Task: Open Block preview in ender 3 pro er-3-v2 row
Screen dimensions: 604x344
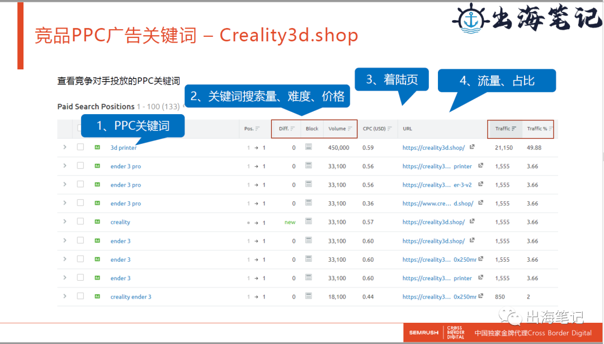Action: pyautogui.click(x=309, y=184)
